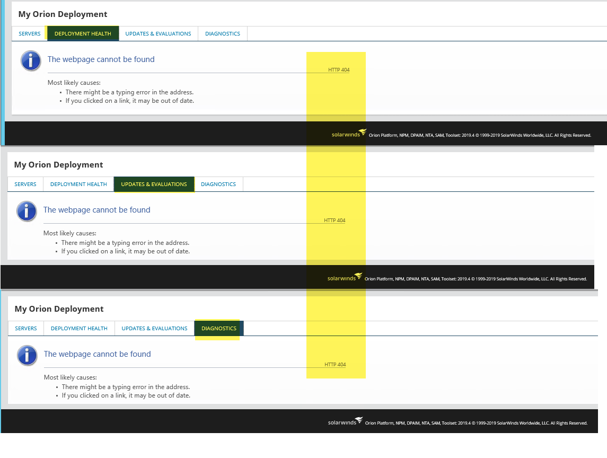Click 'The webpage cannot be found' heading, middle panel
The image size is (607, 458).
(x=97, y=210)
